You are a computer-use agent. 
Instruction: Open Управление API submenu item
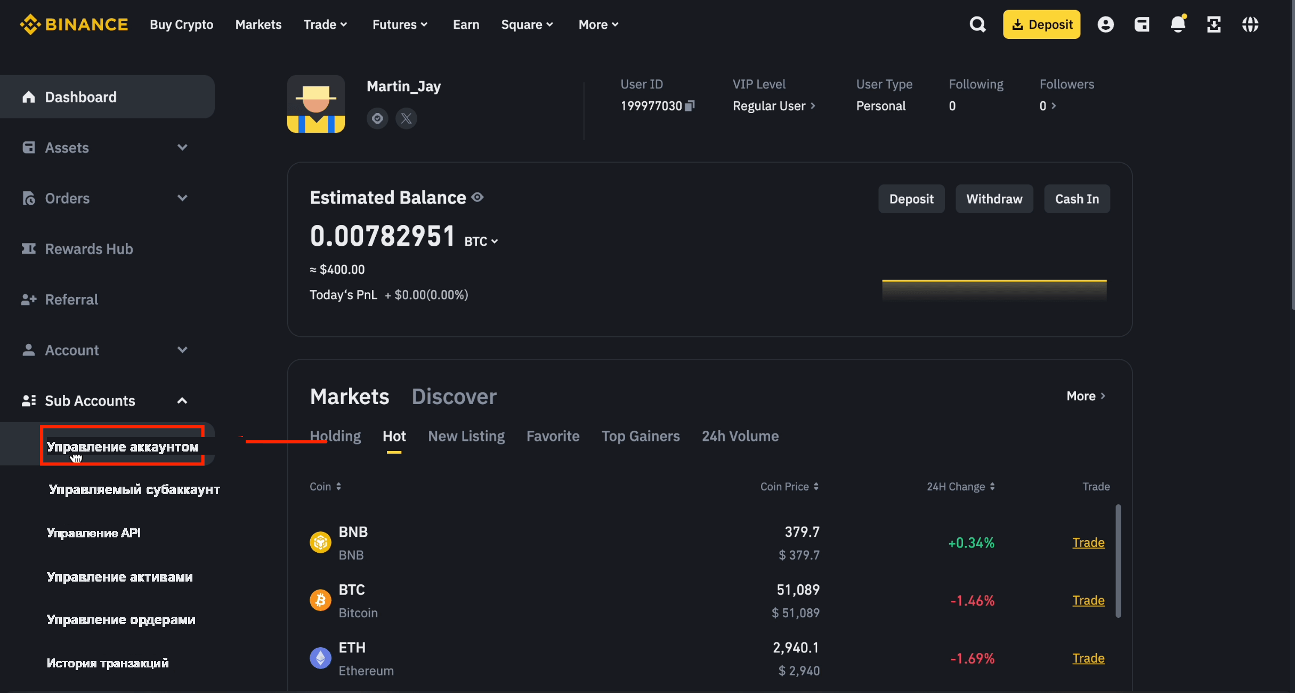point(94,533)
